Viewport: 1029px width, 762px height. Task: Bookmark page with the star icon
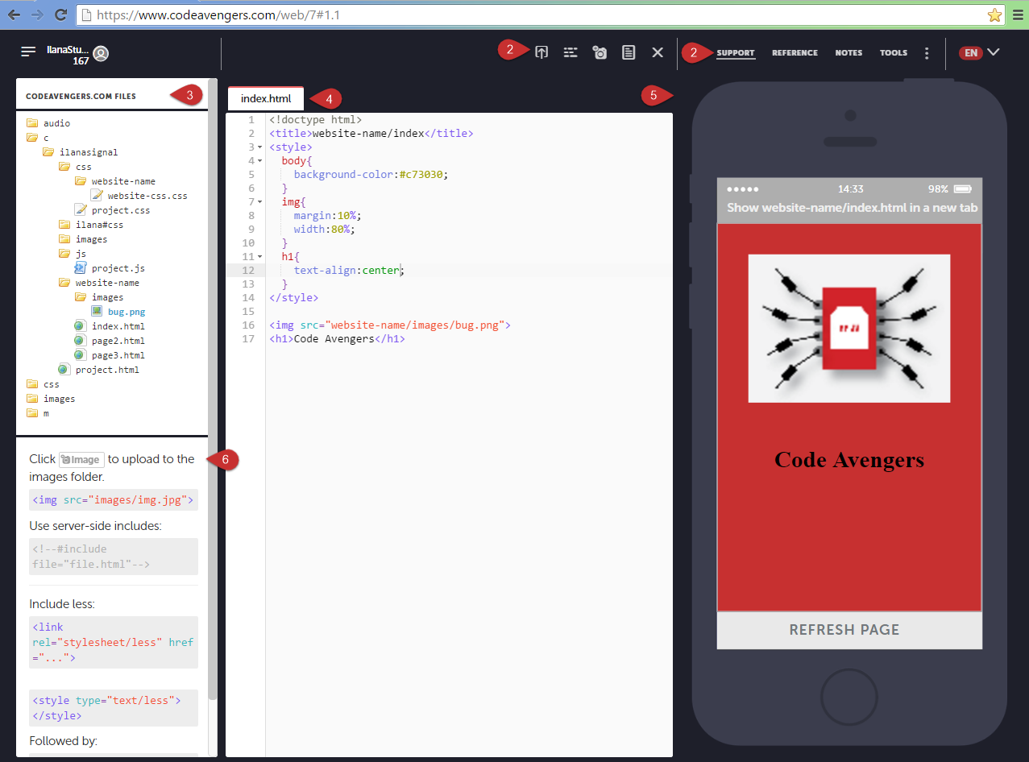click(994, 14)
